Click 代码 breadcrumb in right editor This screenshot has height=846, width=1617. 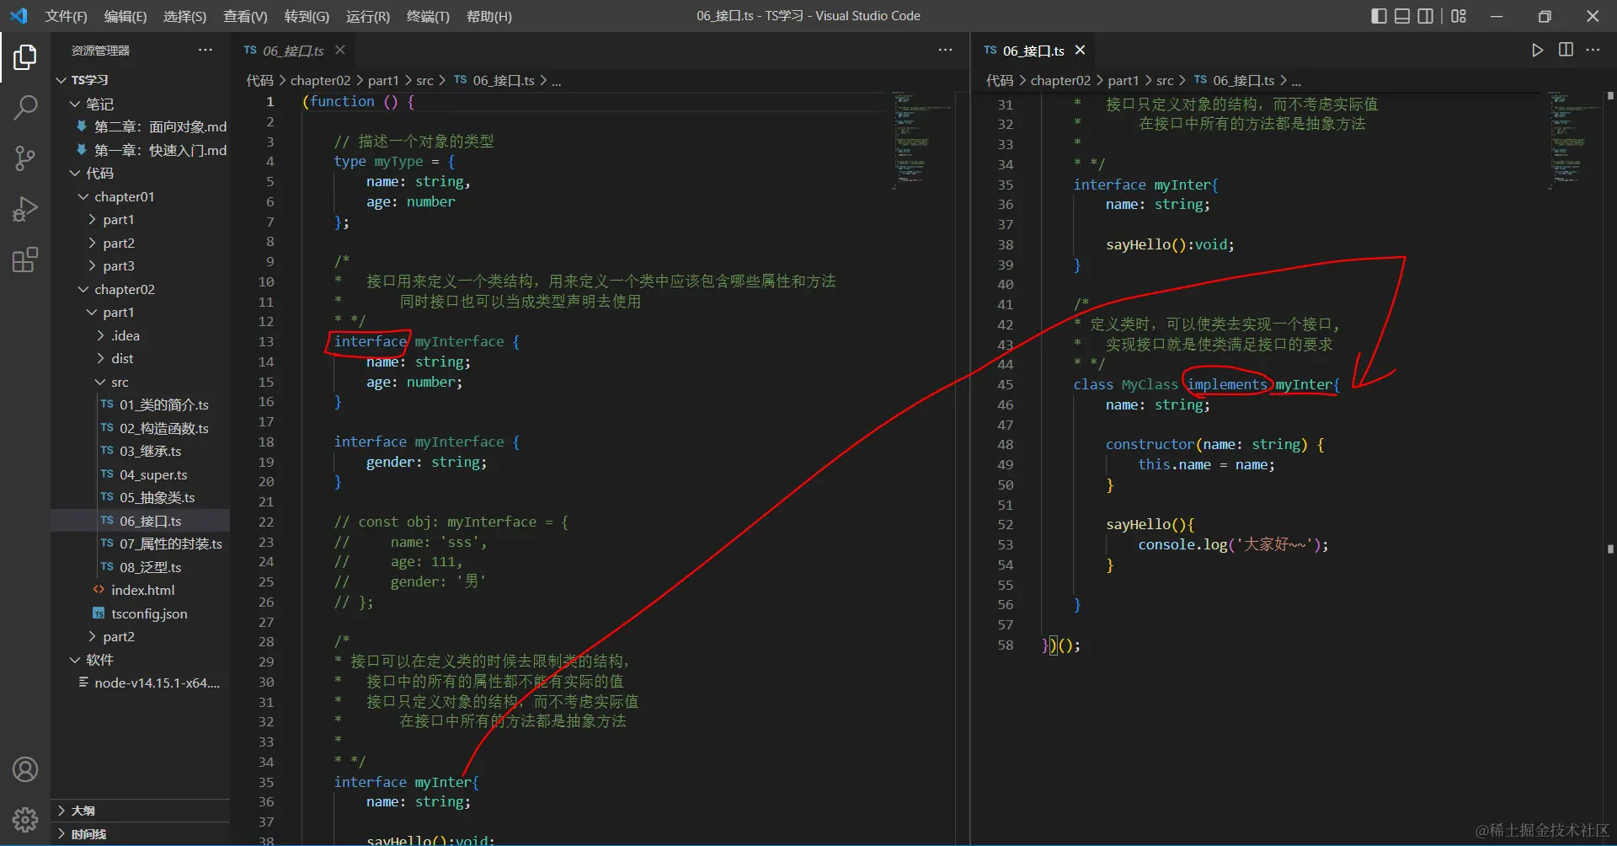click(x=1000, y=80)
